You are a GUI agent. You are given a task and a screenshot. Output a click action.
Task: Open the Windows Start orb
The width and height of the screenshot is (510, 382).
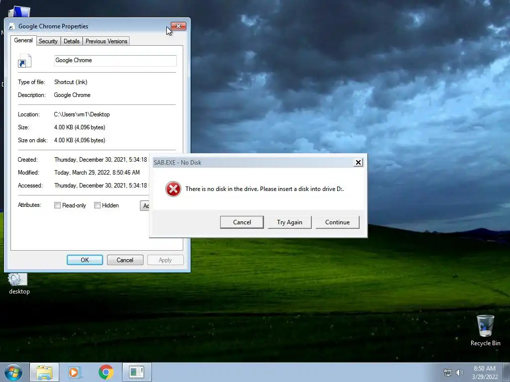click(13, 372)
